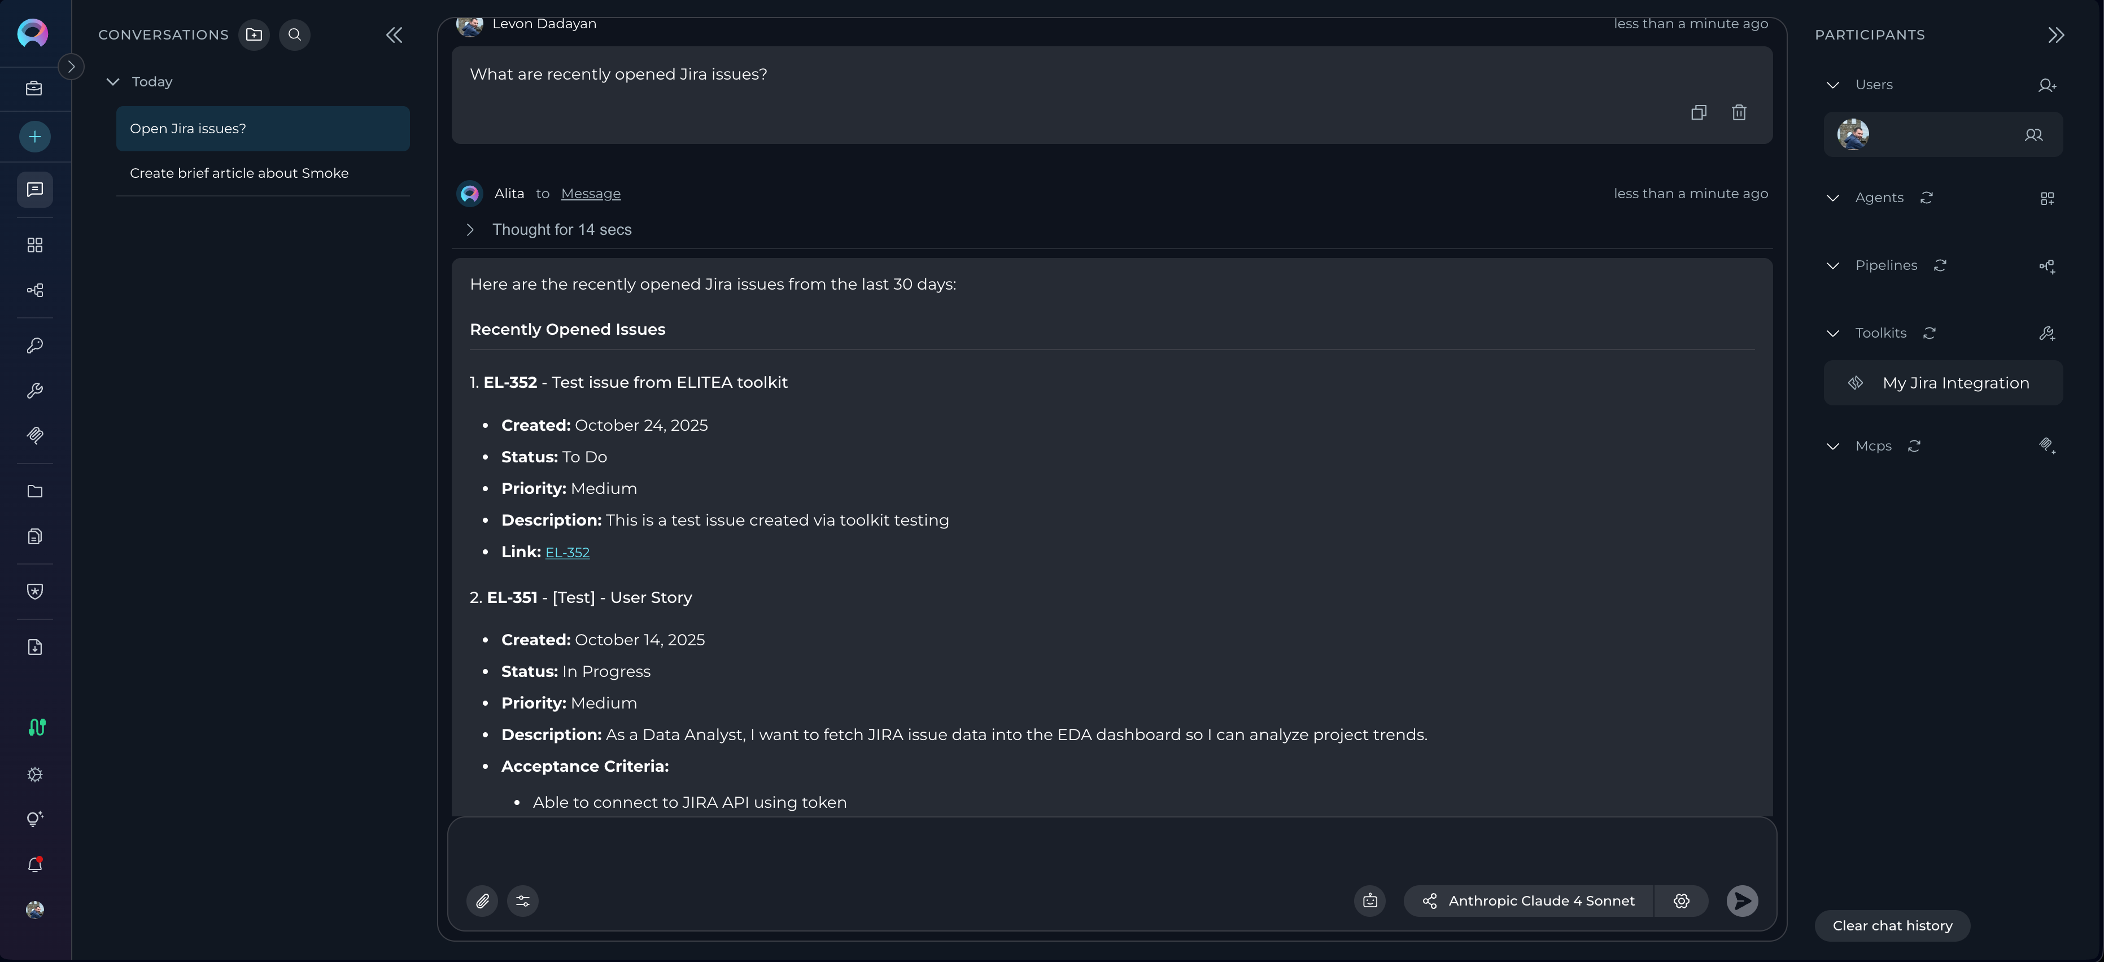Image resolution: width=2104 pixels, height=962 pixels.
Task: Collapse the Toolkits section
Action: click(x=1833, y=333)
